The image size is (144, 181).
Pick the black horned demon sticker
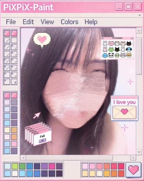click(x=129, y=43)
